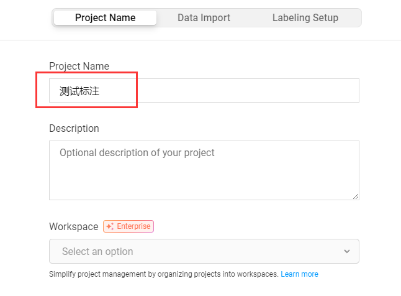
Task: Click the Description box resize grip
Action: point(356,197)
